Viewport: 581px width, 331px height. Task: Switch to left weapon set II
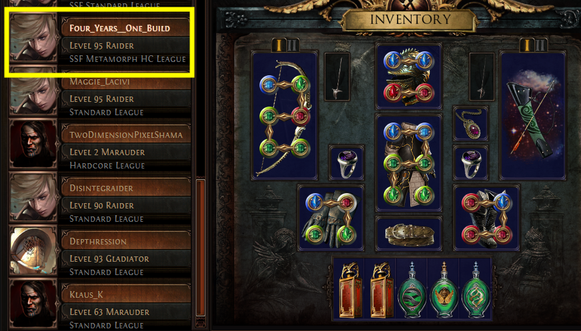[292, 45]
